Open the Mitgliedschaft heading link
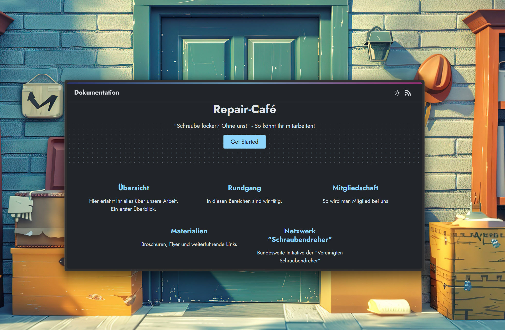Image resolution: width=505 pixels, height=330 pixels. pyautogui.click(x=355, y=188)
